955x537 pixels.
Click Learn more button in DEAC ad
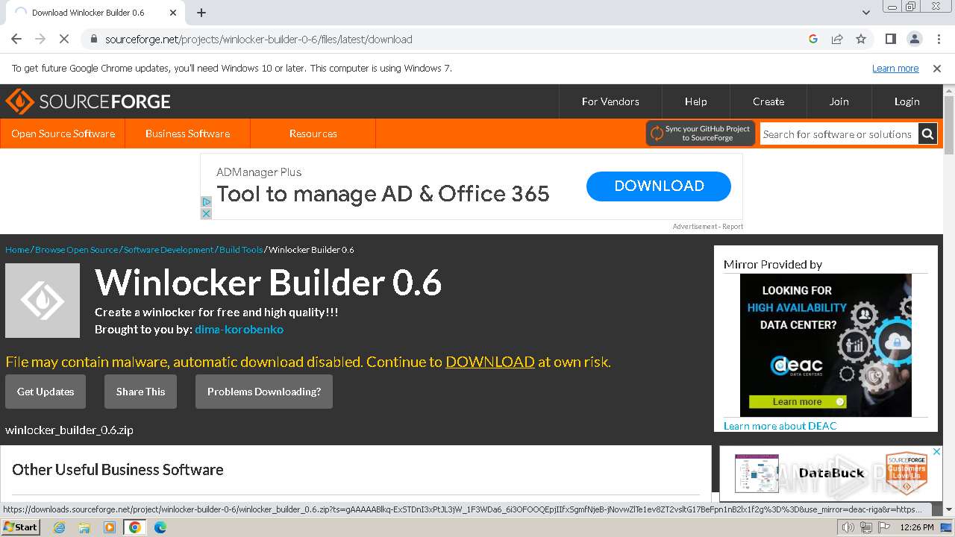[x=798, y=402]
